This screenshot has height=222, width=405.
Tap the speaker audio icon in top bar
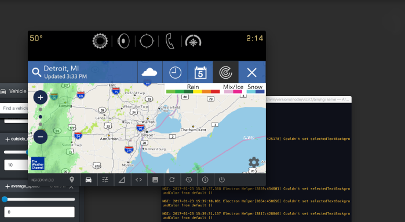click(123, 41)
